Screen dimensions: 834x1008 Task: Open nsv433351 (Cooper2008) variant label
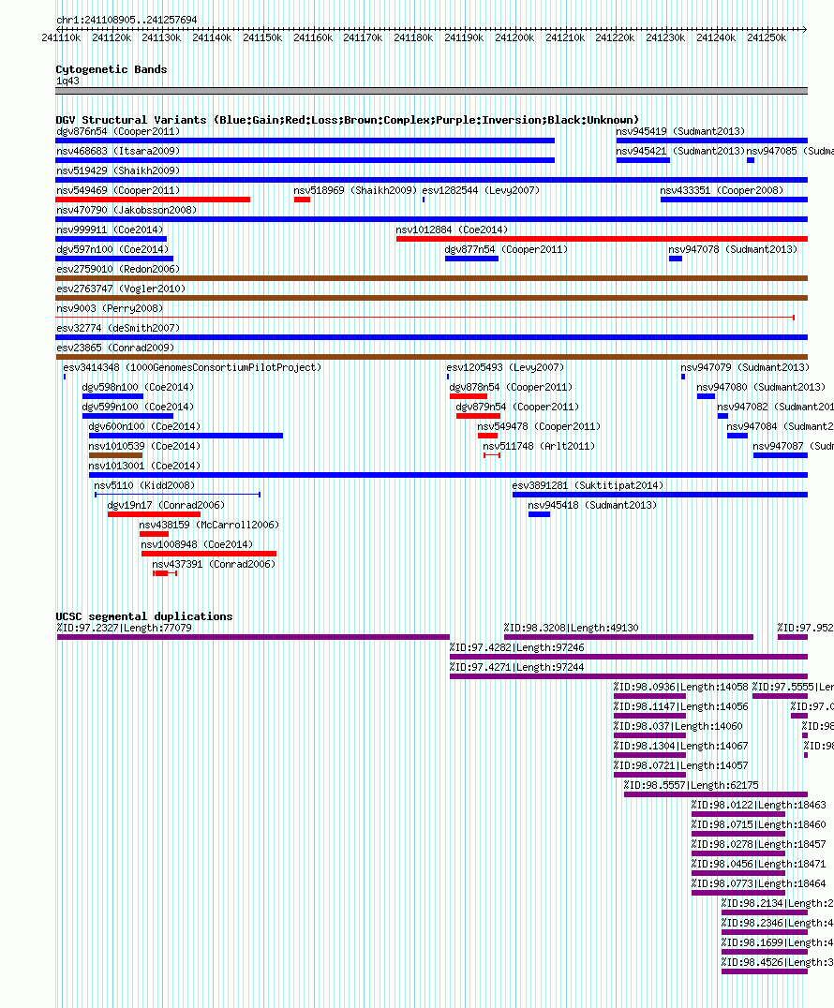(722, 190)
